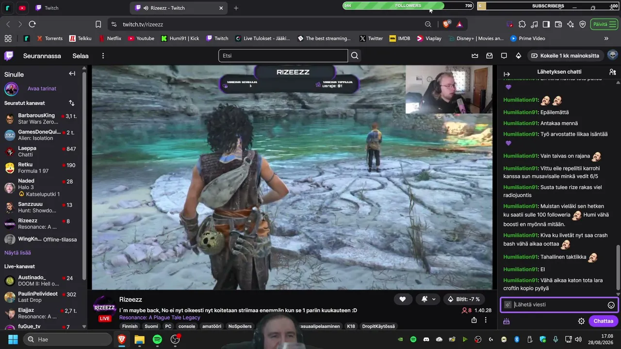Open chat community users list icon
The height and width of the screenshot is (349, 621).
point(612,72)
